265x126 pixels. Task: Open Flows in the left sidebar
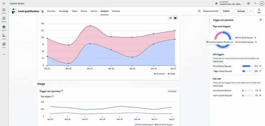click(4, 36)
